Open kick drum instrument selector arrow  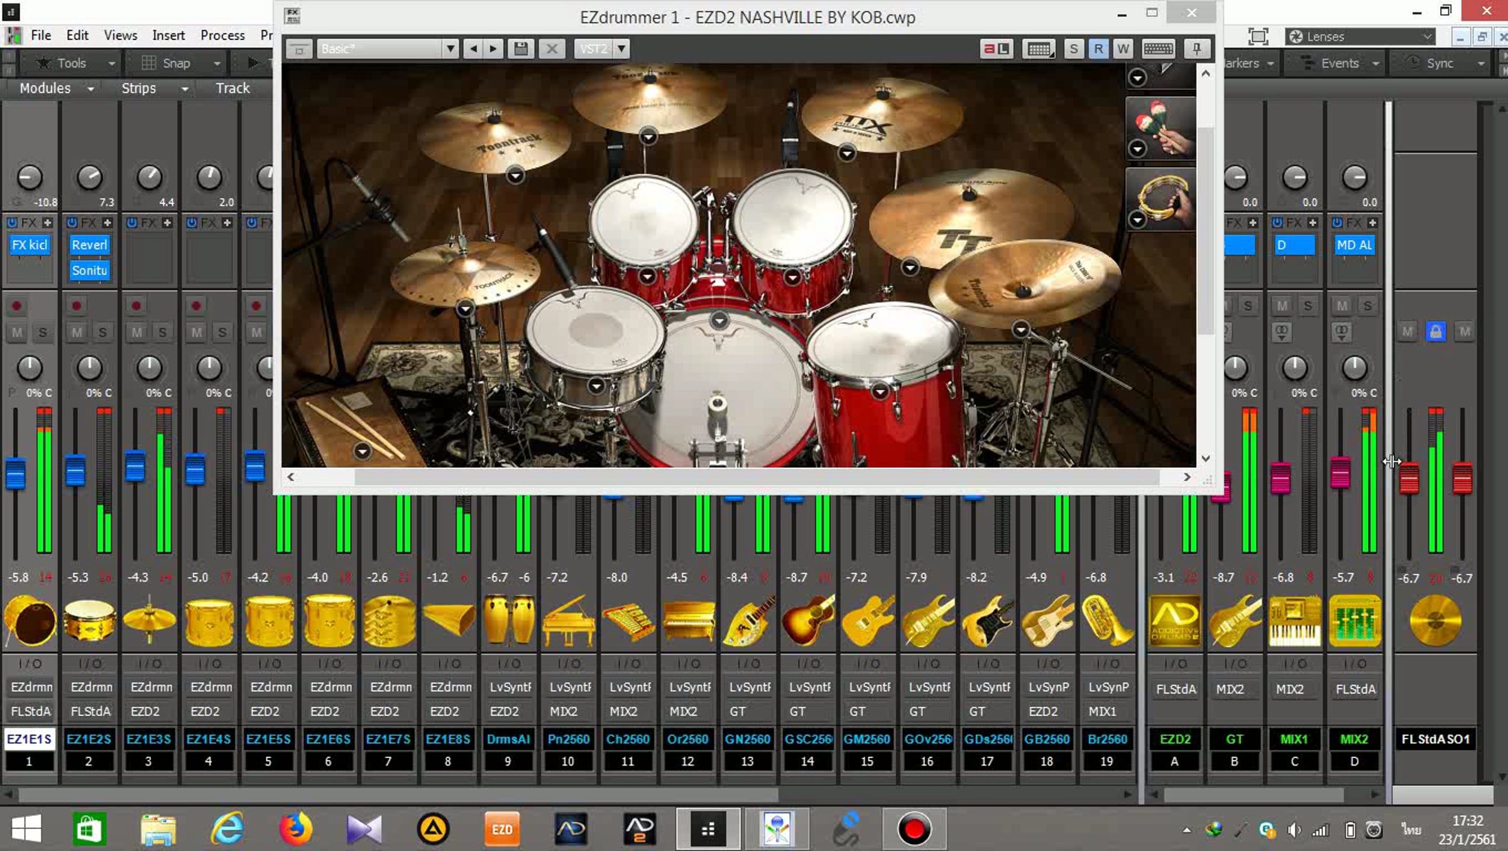point(719,321)
